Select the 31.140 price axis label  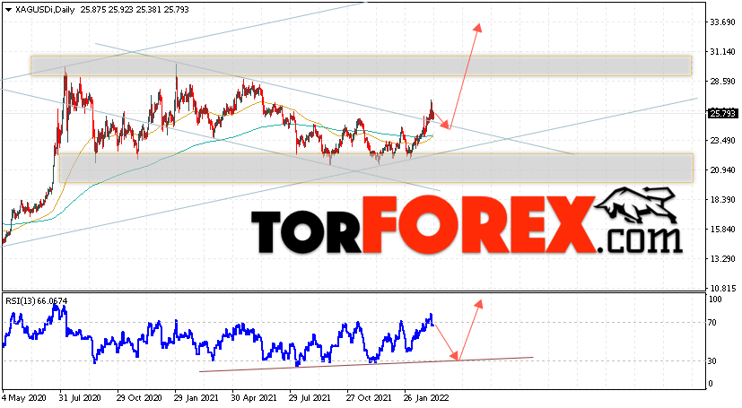click(x=722, y=51)
